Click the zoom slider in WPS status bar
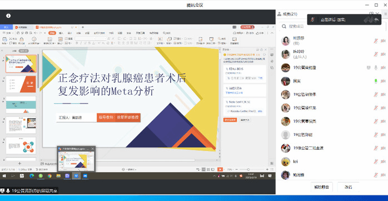The image size is (388, 201). coord(248,169)
